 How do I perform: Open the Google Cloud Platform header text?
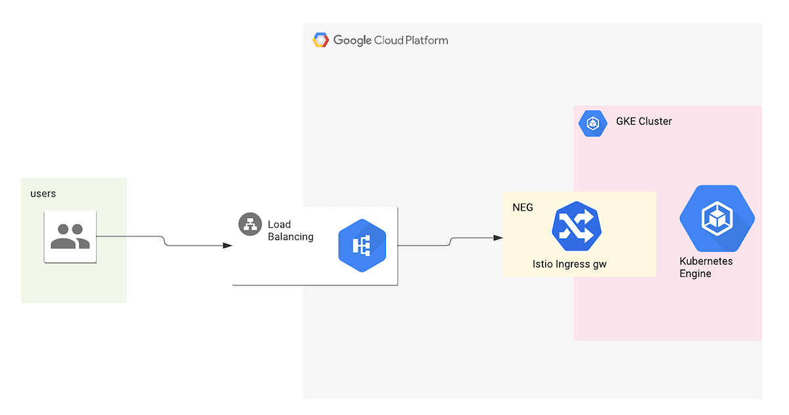[x=391, y=40]
